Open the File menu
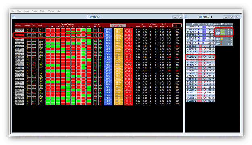Screen dimensions: 252x145 coord(13,11)
